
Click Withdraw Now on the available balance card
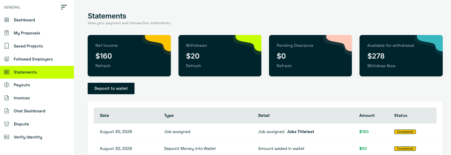[381, 66]
